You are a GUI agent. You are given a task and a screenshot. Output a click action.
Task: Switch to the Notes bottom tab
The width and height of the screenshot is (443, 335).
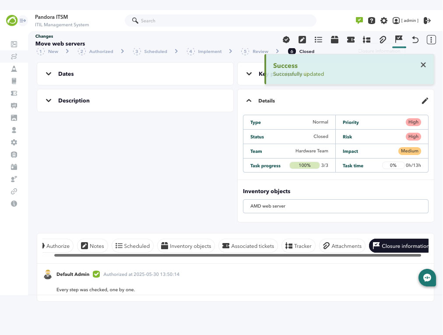[x=93, y=246]
